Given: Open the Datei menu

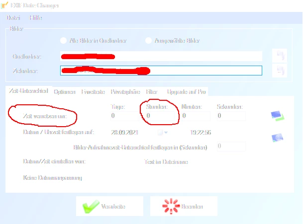Looking at the screenshot, I should [13, 18].
